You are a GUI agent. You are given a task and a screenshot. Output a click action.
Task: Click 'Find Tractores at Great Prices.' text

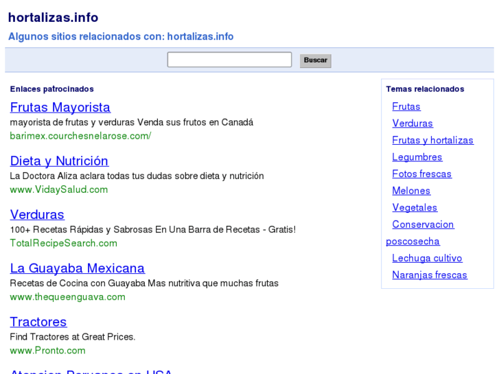(73, 337)
